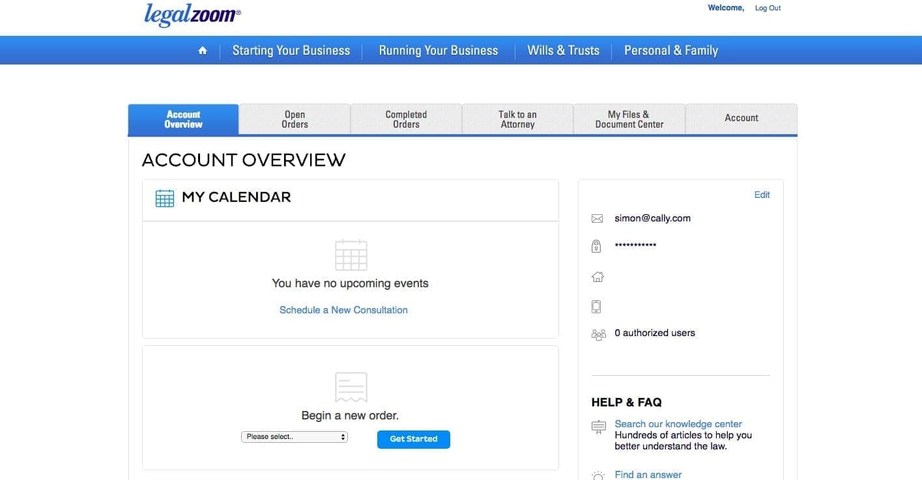Open Starting Your Business menu
Viewport: 922px width, 480px height.
point(291,51)
